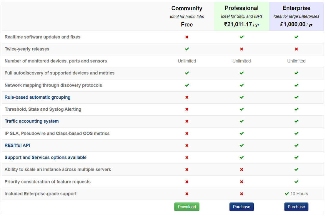Click green check for Enterprise network mapping
The image size is (326, 216).
pyautogui.click(x=296, y=85)
